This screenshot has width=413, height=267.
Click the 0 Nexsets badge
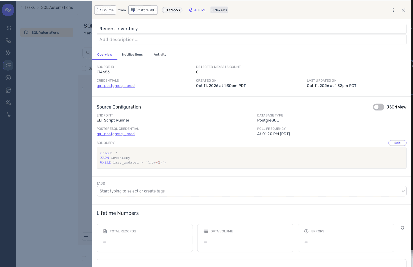pos(219,10)
